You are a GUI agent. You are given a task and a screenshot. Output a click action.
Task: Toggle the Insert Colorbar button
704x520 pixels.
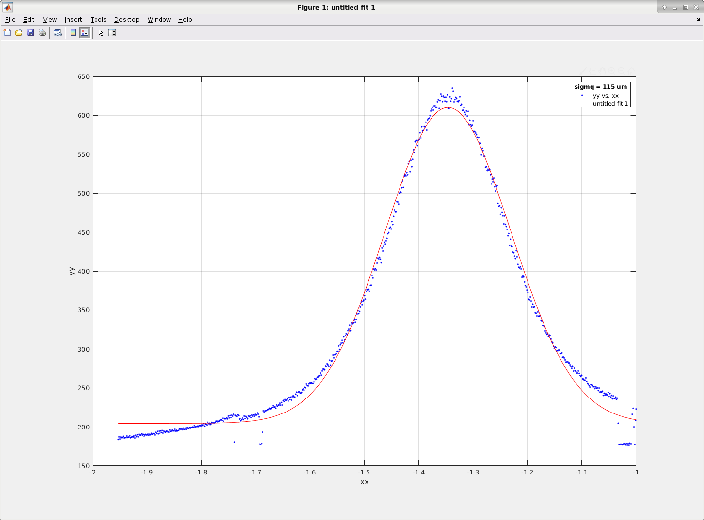click(x=73, y=32)
